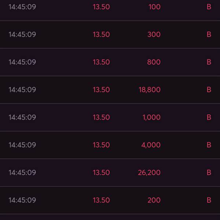Click the 200 volume entry

tap(154, 200)
